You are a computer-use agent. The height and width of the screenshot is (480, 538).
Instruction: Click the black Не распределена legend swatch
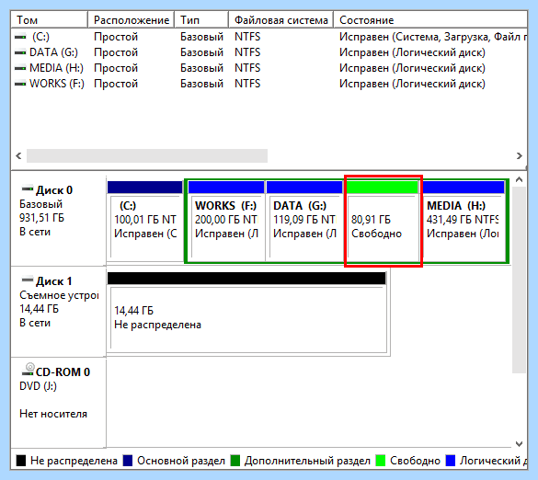(x=21, y=461)
